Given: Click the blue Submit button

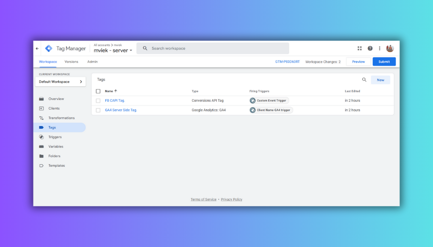Looking at the screenshot, I should (x=384, y=62).
